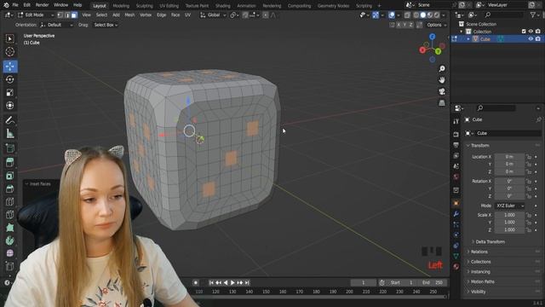Screen dimensions: 545x307
Task: Enable rendered viewport shading
Action: click(437, 15)
